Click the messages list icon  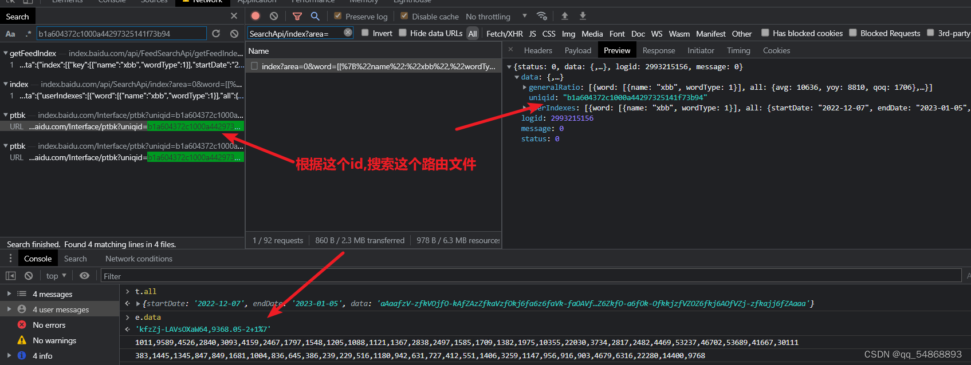click(22, 293)
